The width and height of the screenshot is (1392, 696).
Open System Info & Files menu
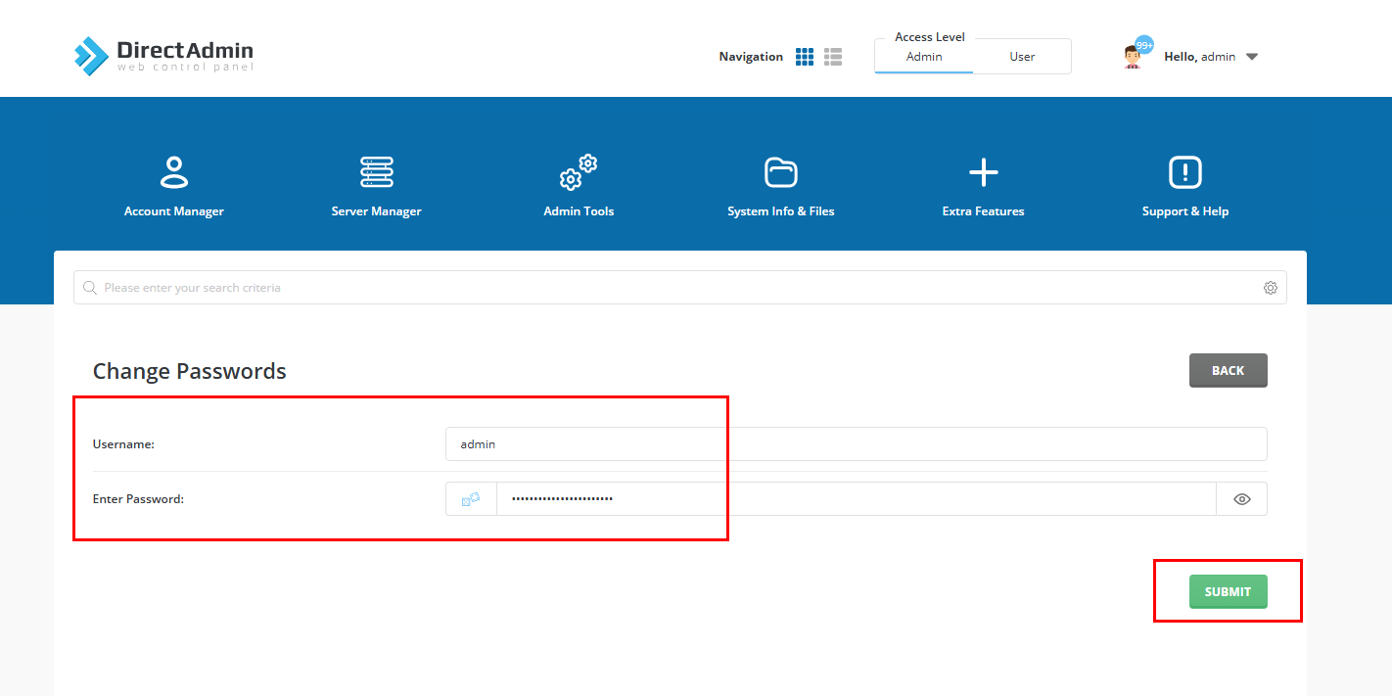coord(781,186)
